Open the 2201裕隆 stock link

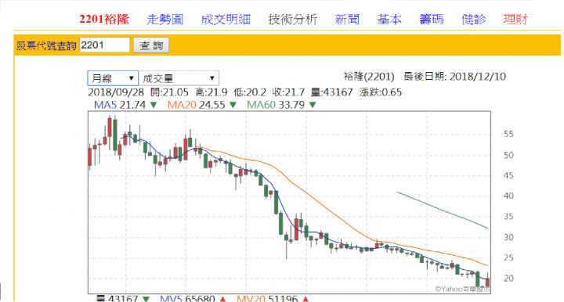(x=104, y=20)
